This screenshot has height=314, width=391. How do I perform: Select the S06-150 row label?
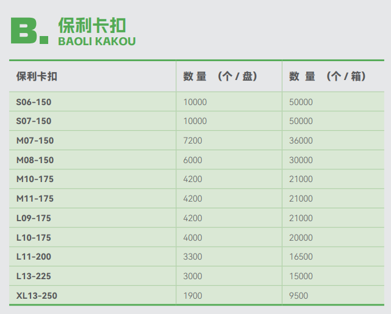(x=34, y=102)
